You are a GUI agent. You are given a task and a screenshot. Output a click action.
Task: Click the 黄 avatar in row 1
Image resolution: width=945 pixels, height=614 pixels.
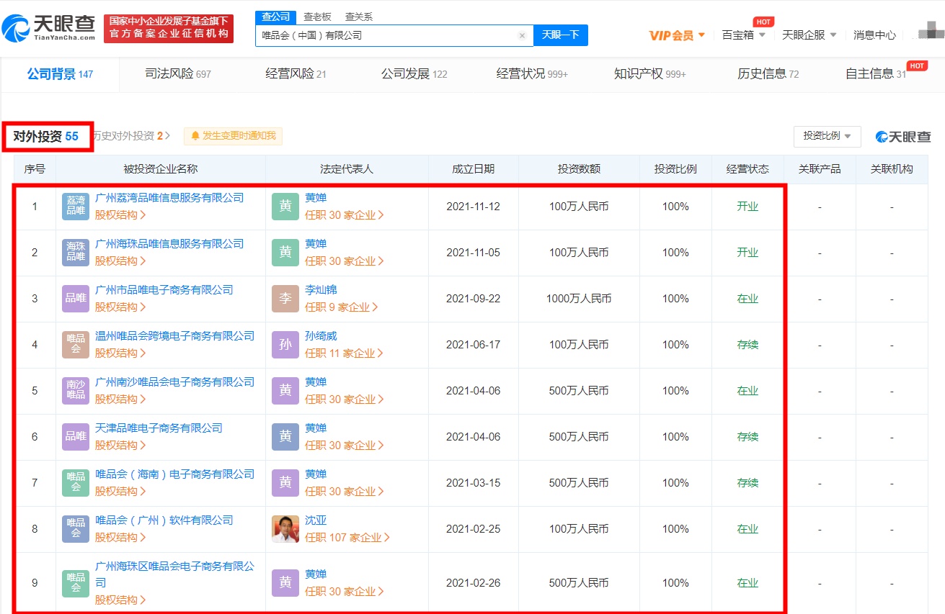[285, 207]
